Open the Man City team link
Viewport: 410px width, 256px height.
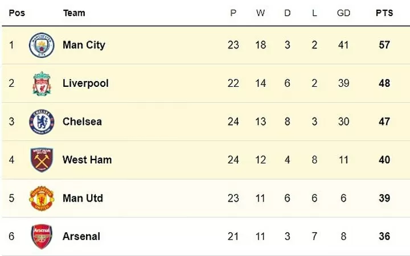click(84, 45)
